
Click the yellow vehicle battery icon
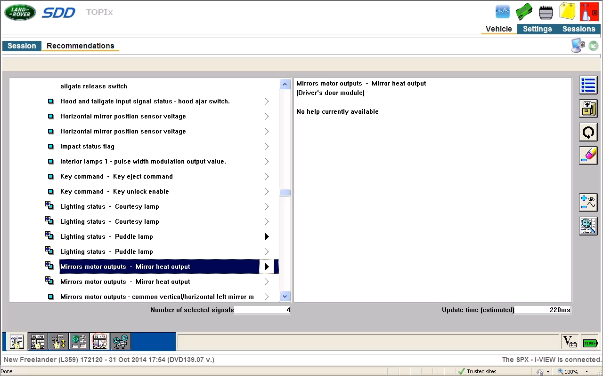[567, 12]
